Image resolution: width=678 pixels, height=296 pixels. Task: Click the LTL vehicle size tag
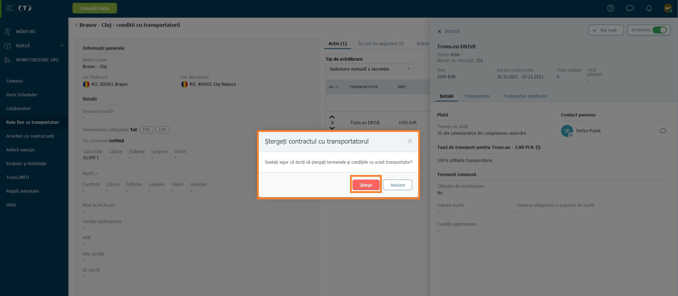click(163, 130)
